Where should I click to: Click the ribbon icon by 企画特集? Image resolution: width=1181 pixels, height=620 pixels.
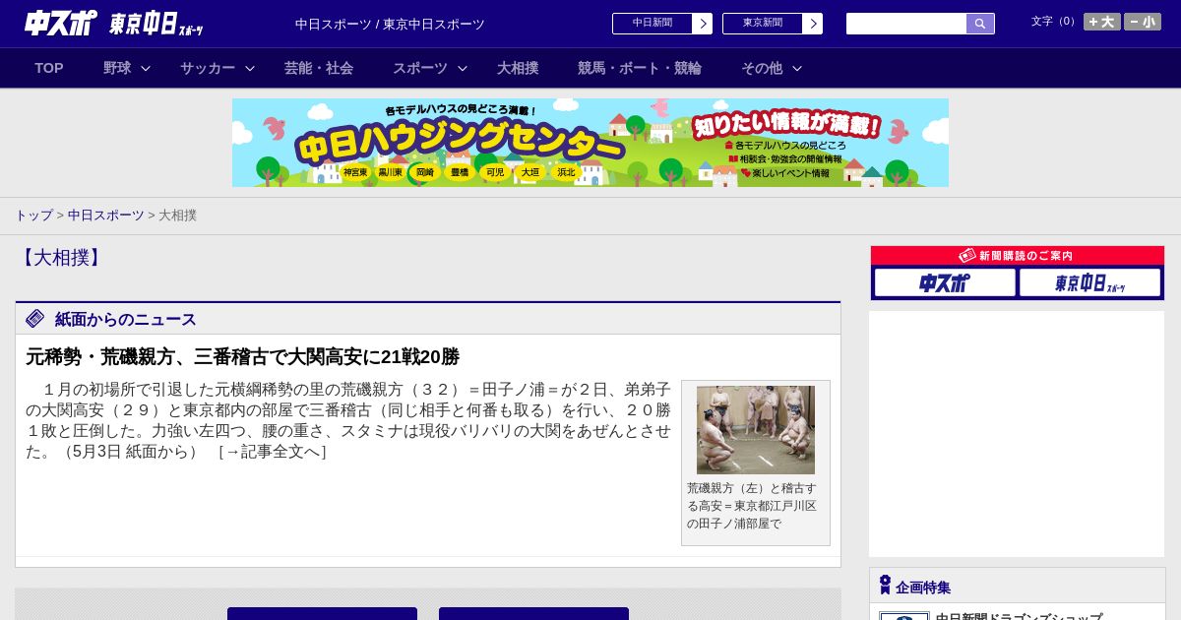pos(885,586)
